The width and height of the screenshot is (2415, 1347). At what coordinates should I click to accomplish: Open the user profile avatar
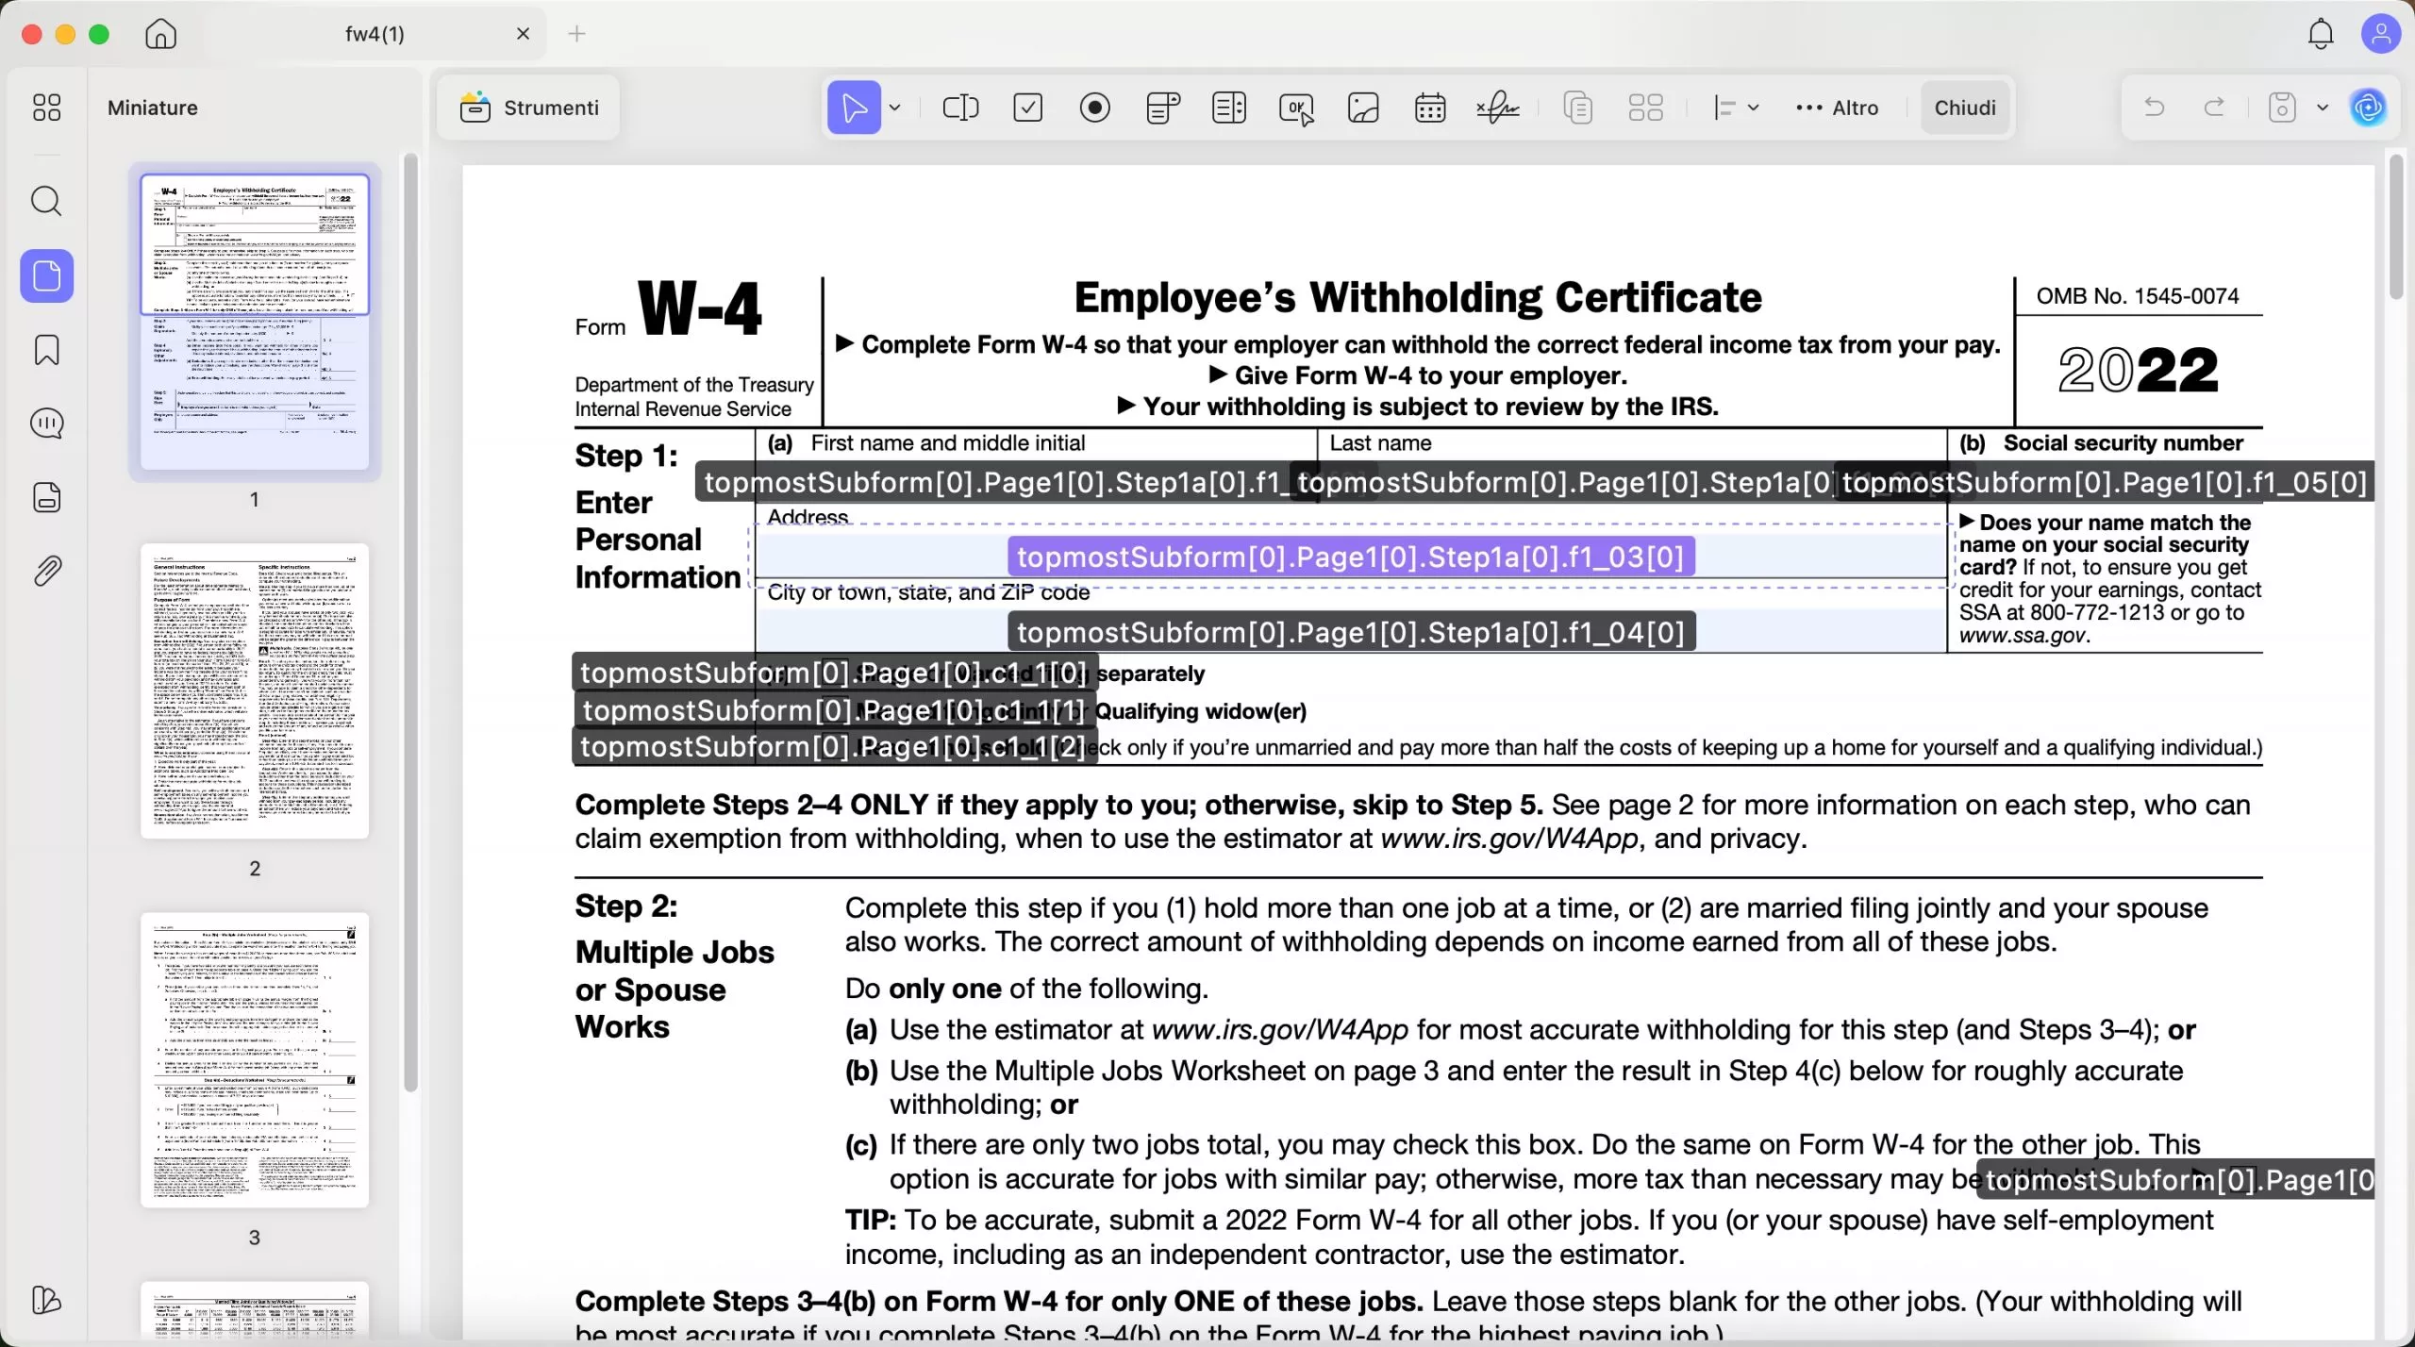tap(2380, 34)
